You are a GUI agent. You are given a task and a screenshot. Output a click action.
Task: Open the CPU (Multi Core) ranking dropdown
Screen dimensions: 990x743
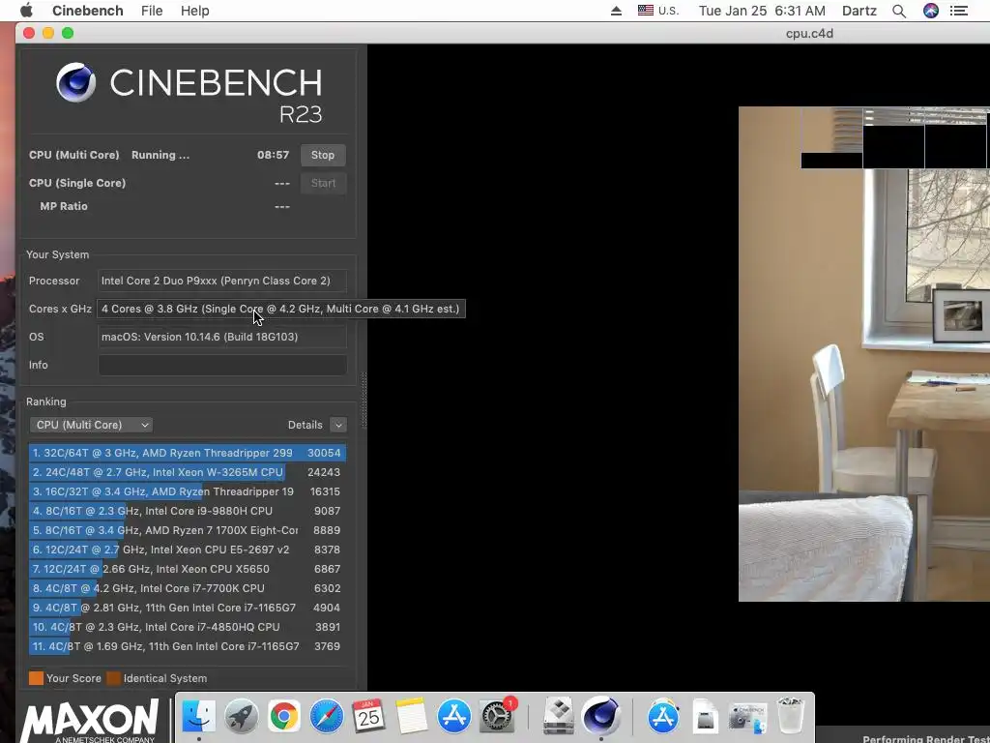[92, 425]
